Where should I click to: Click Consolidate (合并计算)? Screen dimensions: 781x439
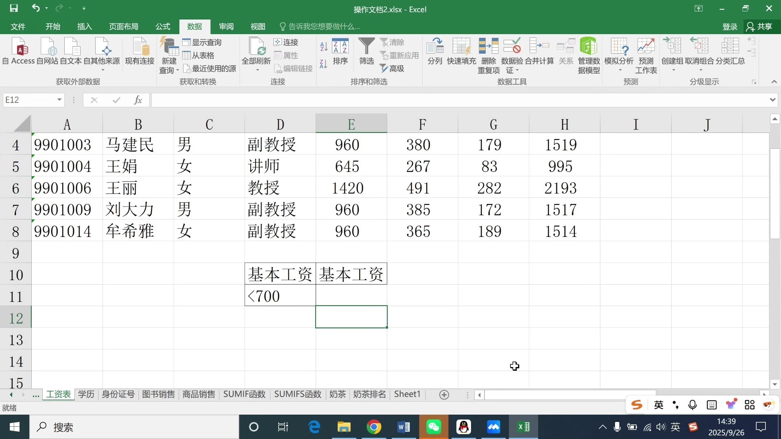click(x=539, y=51)
